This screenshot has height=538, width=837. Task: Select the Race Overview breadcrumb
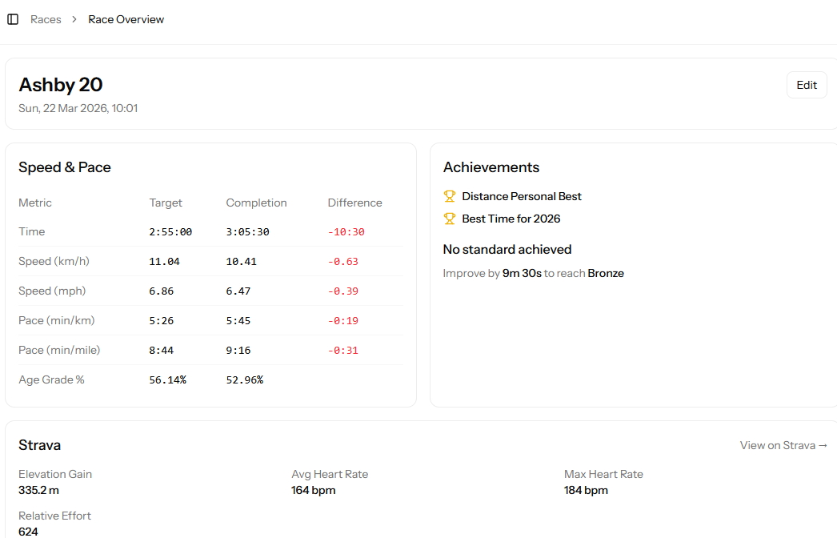tap(126, 19)
